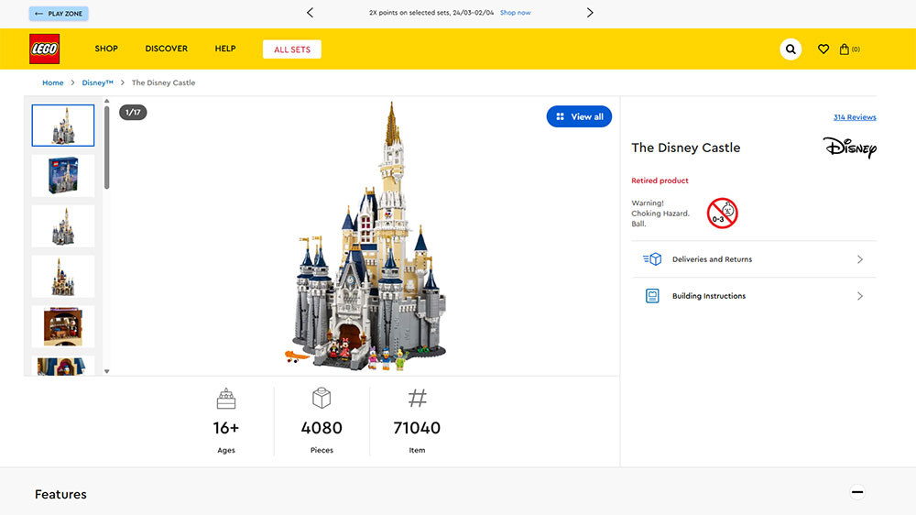Expand Building Instructions chevron
Screen dimensions: 916x515
pos(860,296)
